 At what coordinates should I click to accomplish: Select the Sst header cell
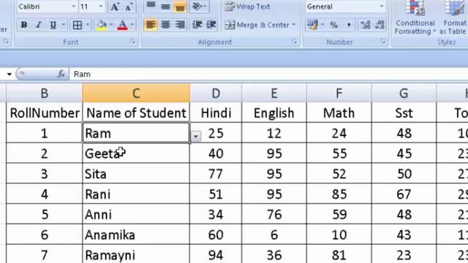point(404,113)
